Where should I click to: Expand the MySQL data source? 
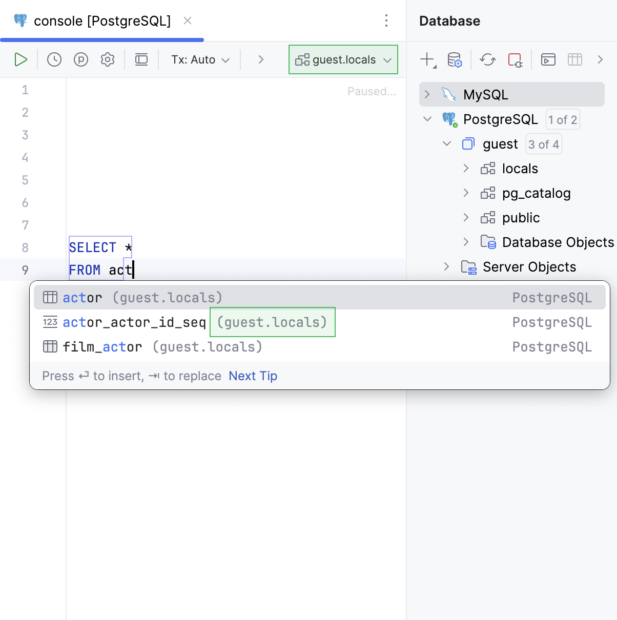pos(427,94)
